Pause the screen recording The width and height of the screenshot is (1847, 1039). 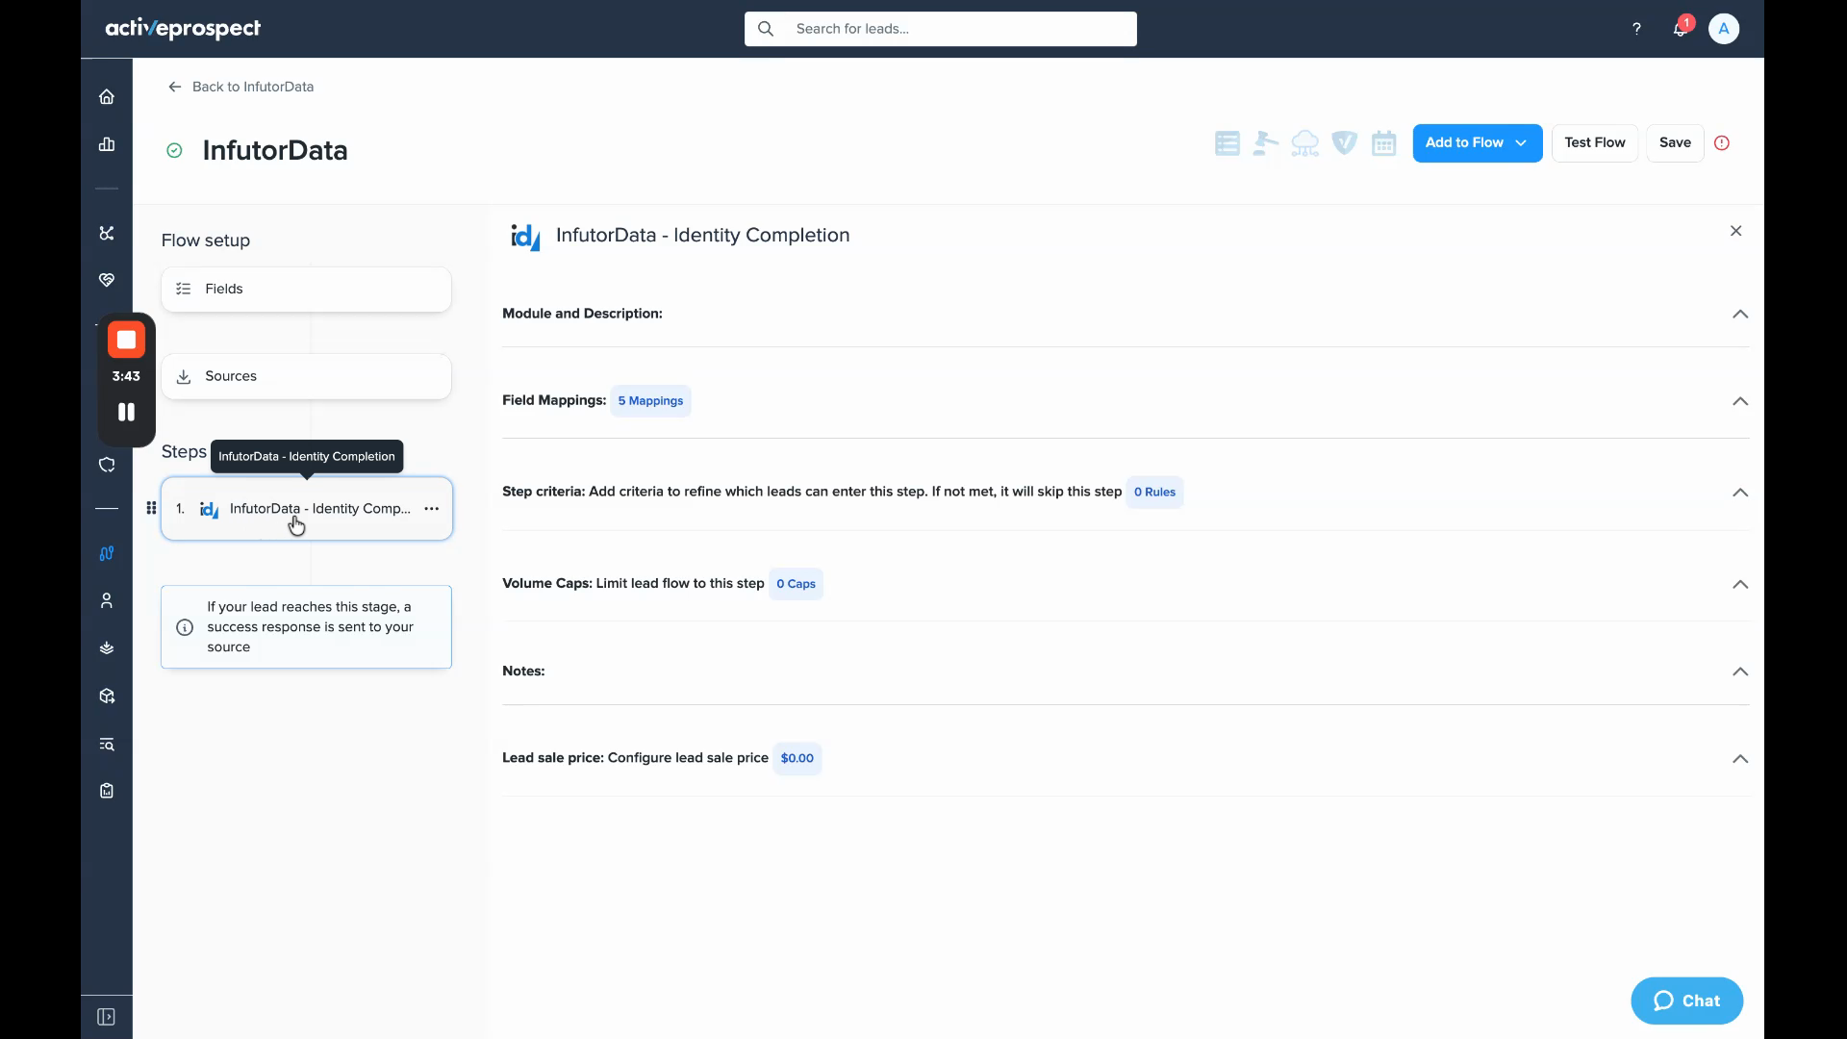click(x=126, y=412)
